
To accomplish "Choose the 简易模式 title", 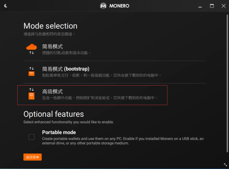I will pos(52,46).
